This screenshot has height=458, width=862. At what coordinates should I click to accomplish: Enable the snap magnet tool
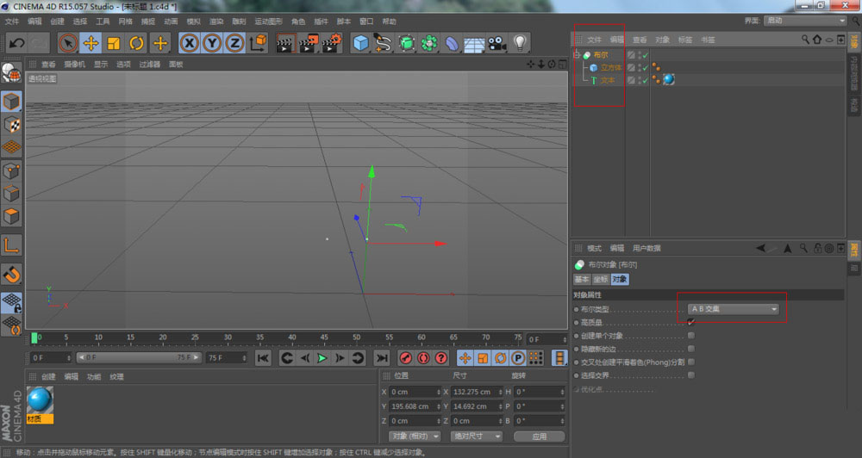(11, 274)
